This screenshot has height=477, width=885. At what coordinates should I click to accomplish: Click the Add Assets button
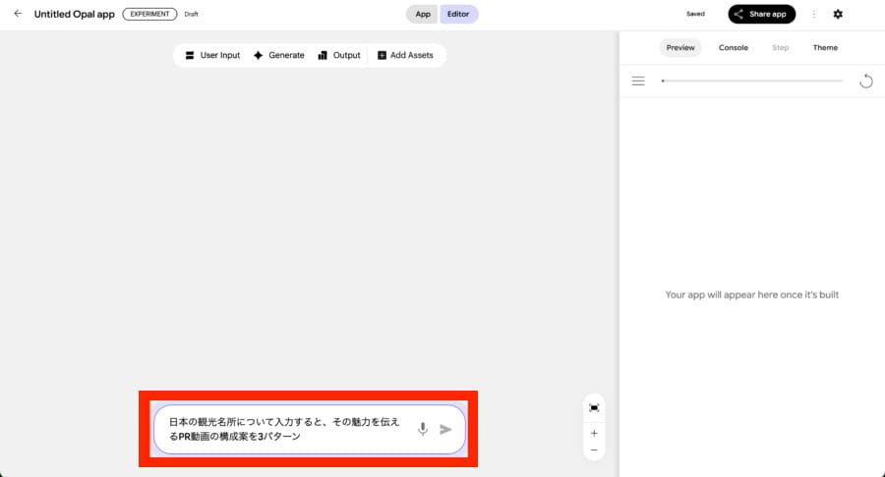(405, 56)
